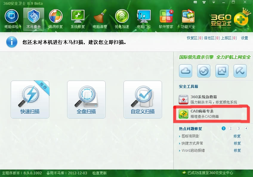The image size is (253, 177).
Task: Click the cloud connection status icon
Action: tap(184, 173)
